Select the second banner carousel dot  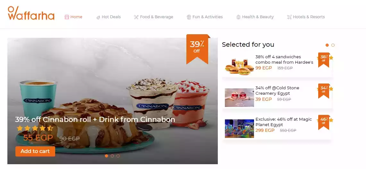[112, 156]
